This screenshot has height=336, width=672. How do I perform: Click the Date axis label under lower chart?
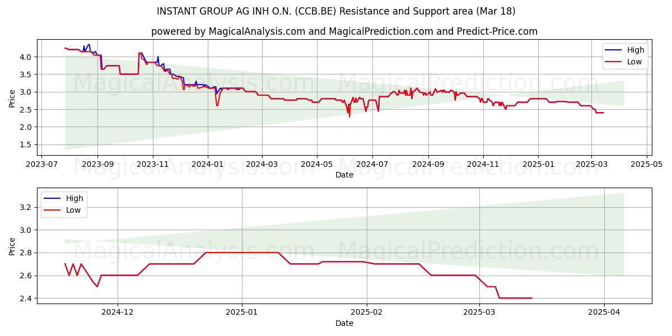(x=344, y=323)
